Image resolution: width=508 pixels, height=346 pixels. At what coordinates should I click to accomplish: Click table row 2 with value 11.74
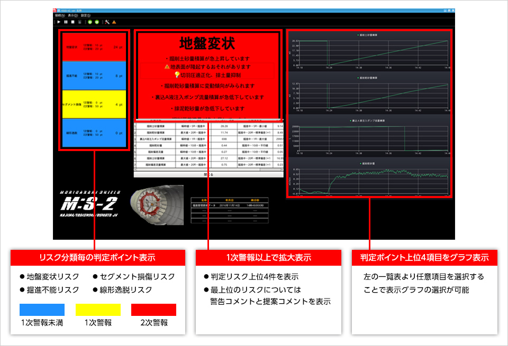tap(208, 133)
